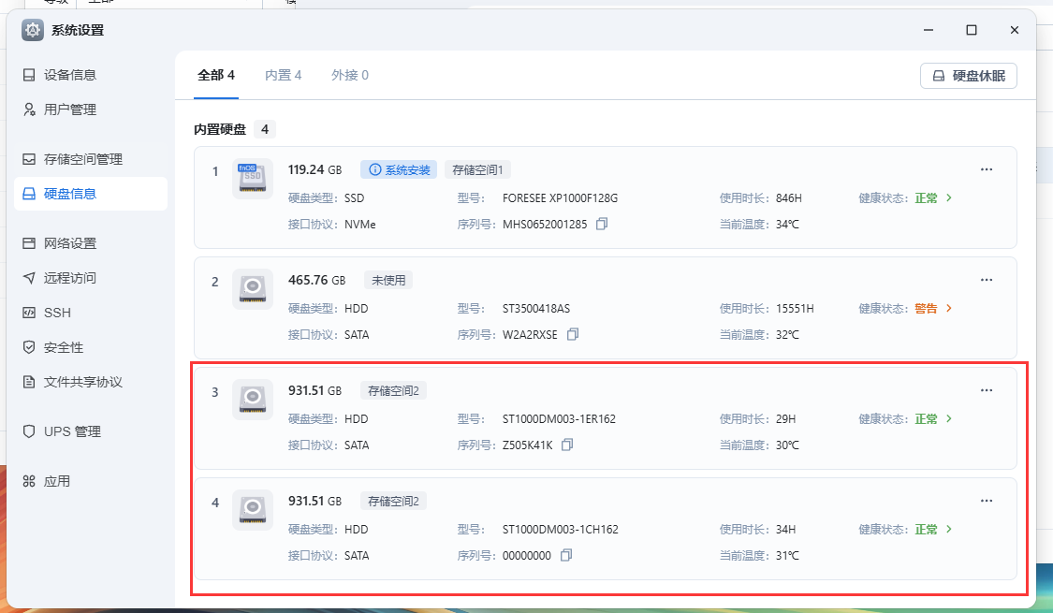Open more options for disk 3 ST1000DM003-1ER162
Screen dimensions: 1053x613
point(987,390)
